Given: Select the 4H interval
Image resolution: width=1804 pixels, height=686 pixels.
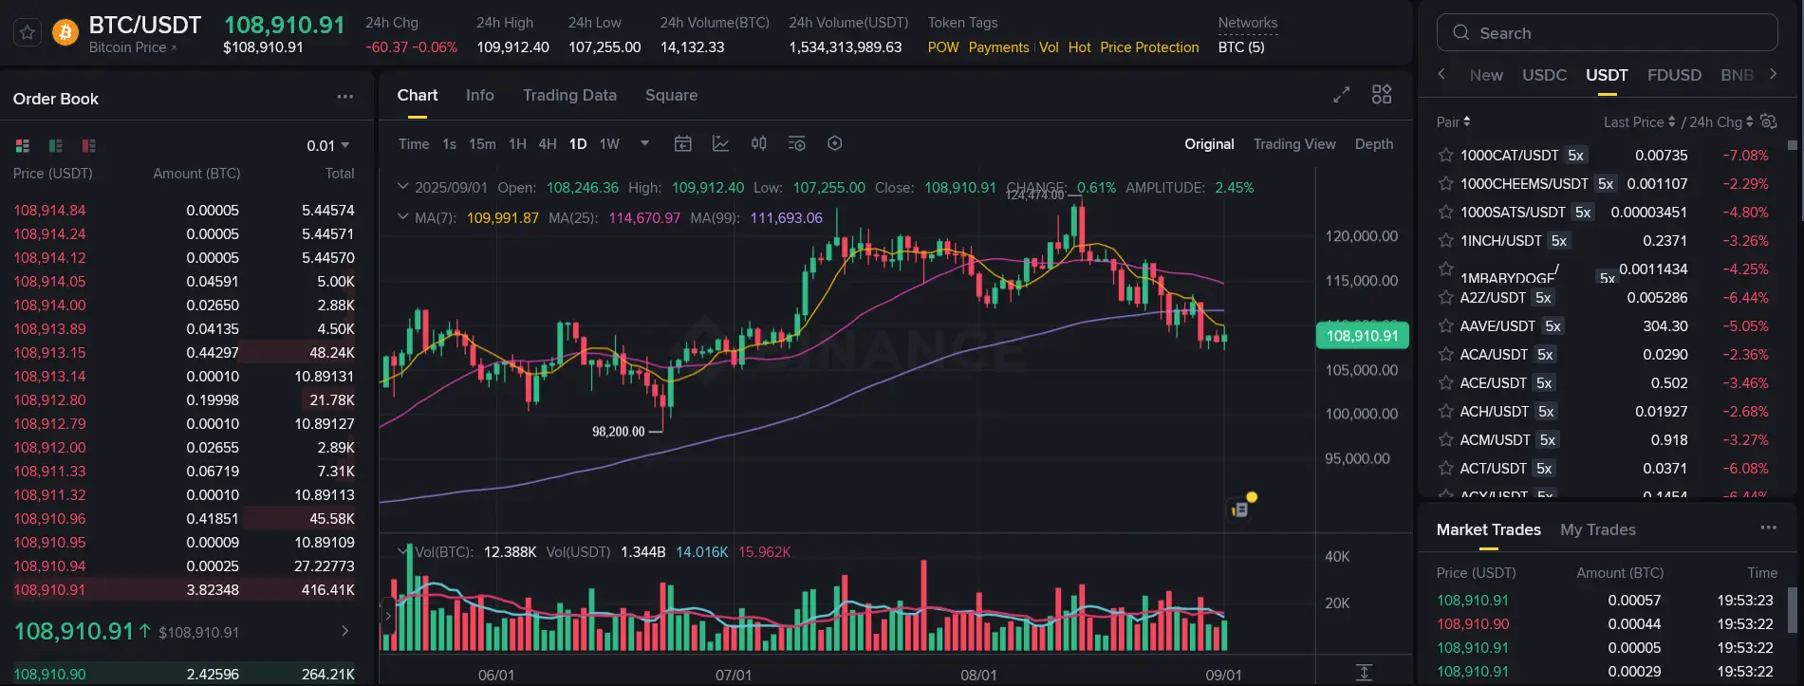Looking at the screenshot, I should (548, 144).
